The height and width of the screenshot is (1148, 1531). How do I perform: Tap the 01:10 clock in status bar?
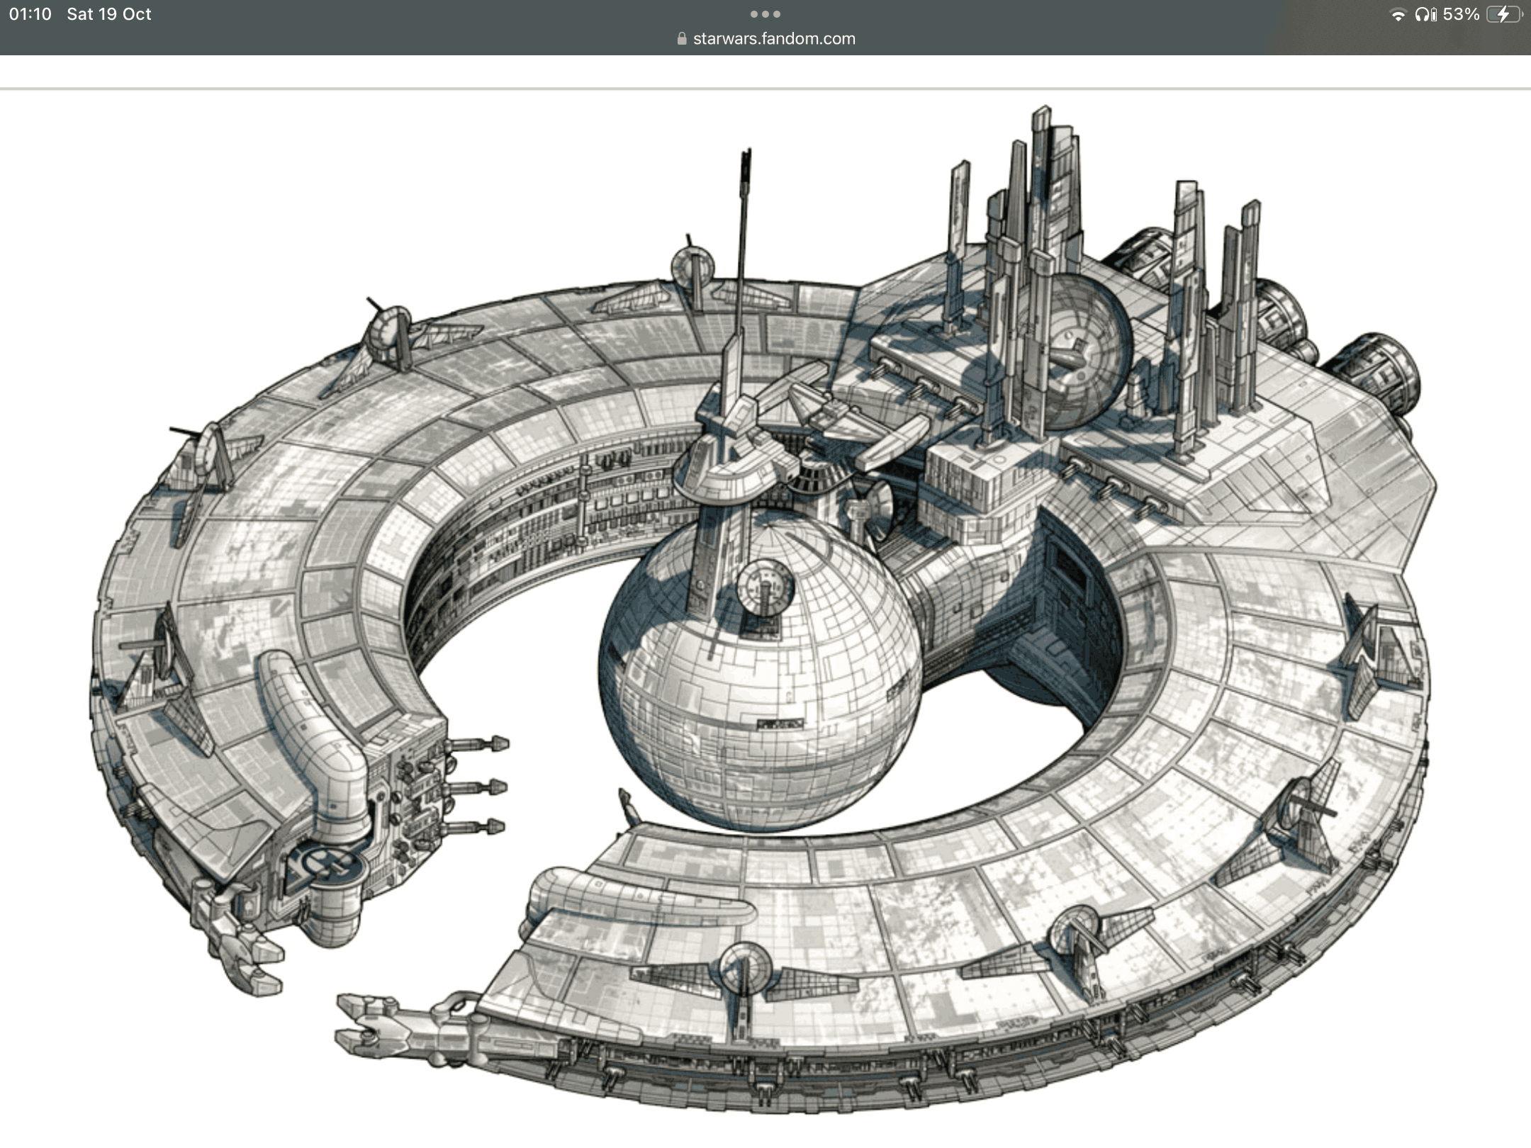point(30,14)
